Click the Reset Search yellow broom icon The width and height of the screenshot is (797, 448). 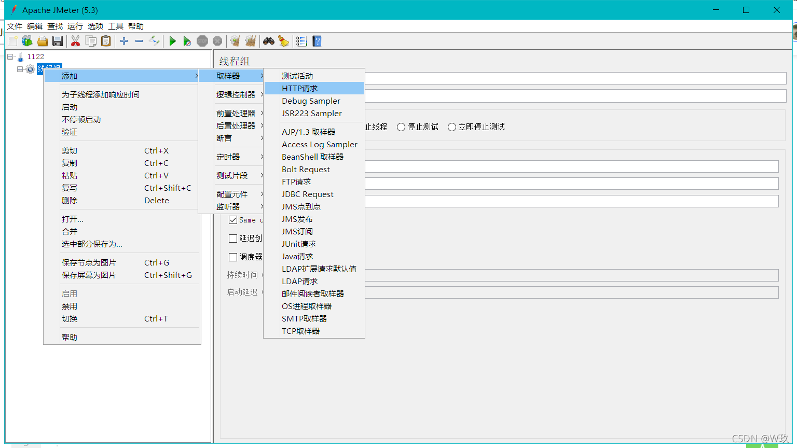(284, 41)
